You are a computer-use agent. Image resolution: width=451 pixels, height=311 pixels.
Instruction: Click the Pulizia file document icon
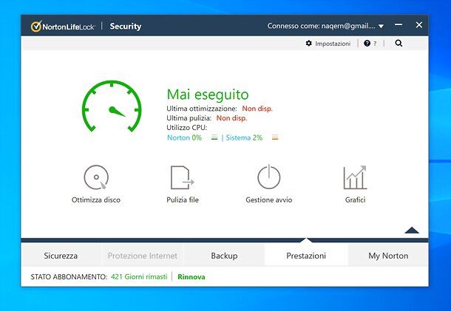pos(183,177)
